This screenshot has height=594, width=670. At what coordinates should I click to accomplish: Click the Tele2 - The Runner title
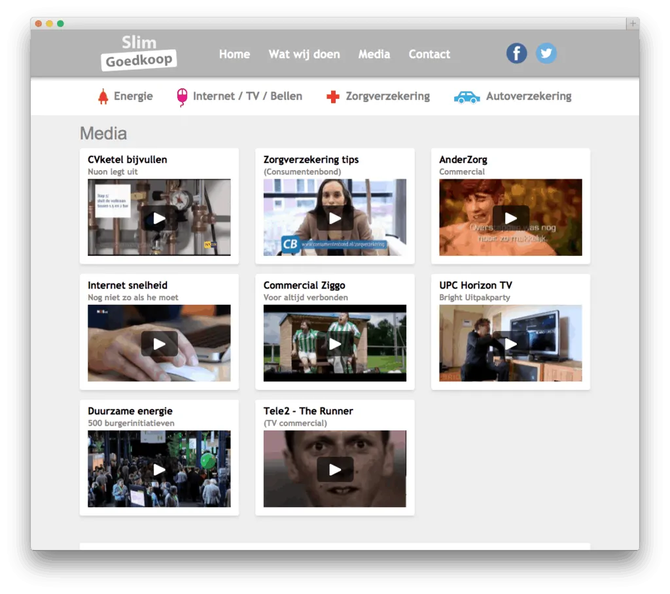tap(308, 411)
